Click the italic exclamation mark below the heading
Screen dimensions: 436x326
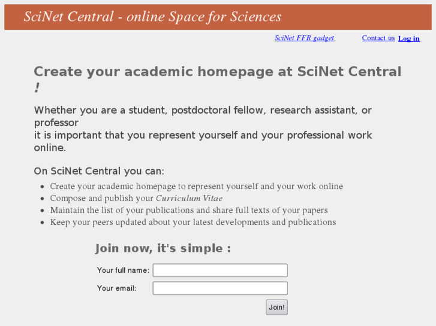coord(37,89)
